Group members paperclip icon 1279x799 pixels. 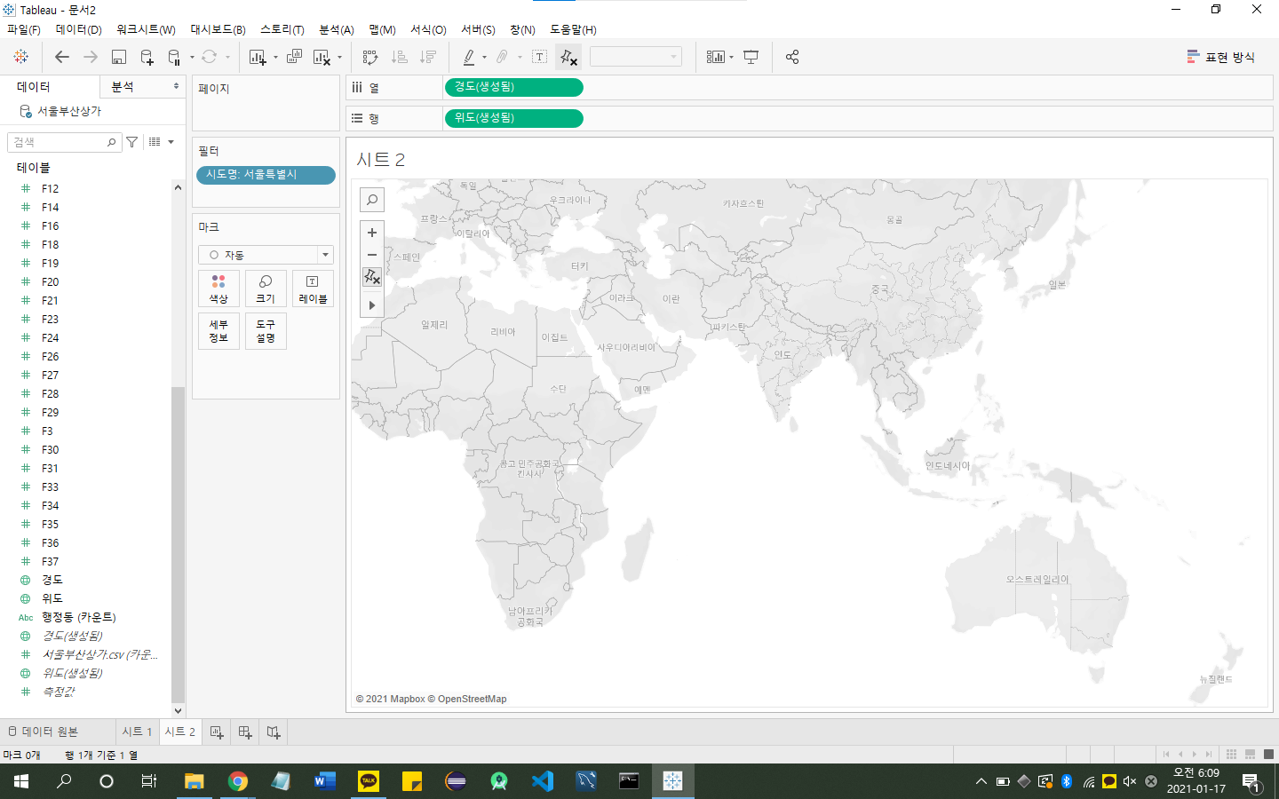502,57
